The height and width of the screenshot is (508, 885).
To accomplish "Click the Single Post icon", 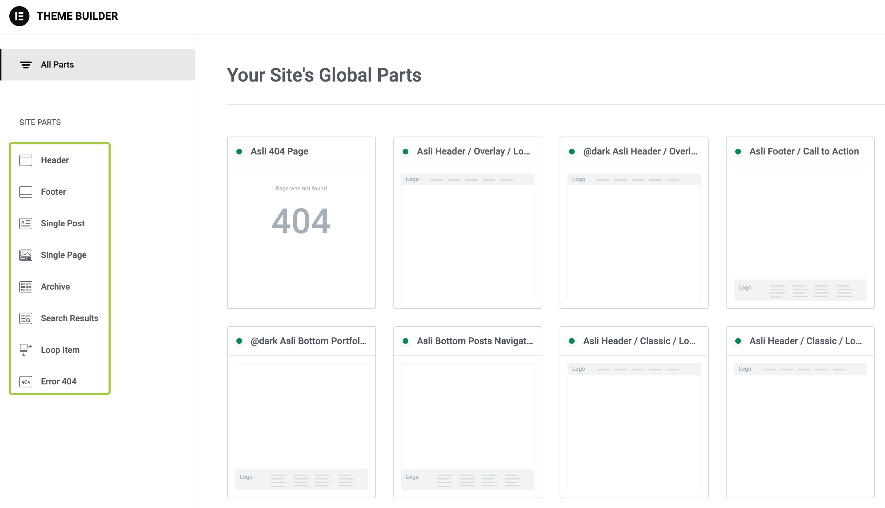I will (x=26, y=223).
